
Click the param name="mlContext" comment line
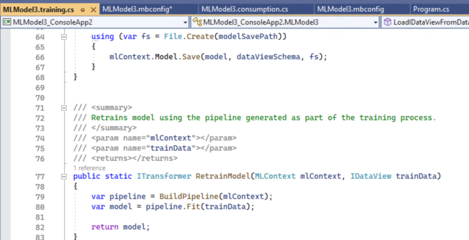tap(155, 138)
